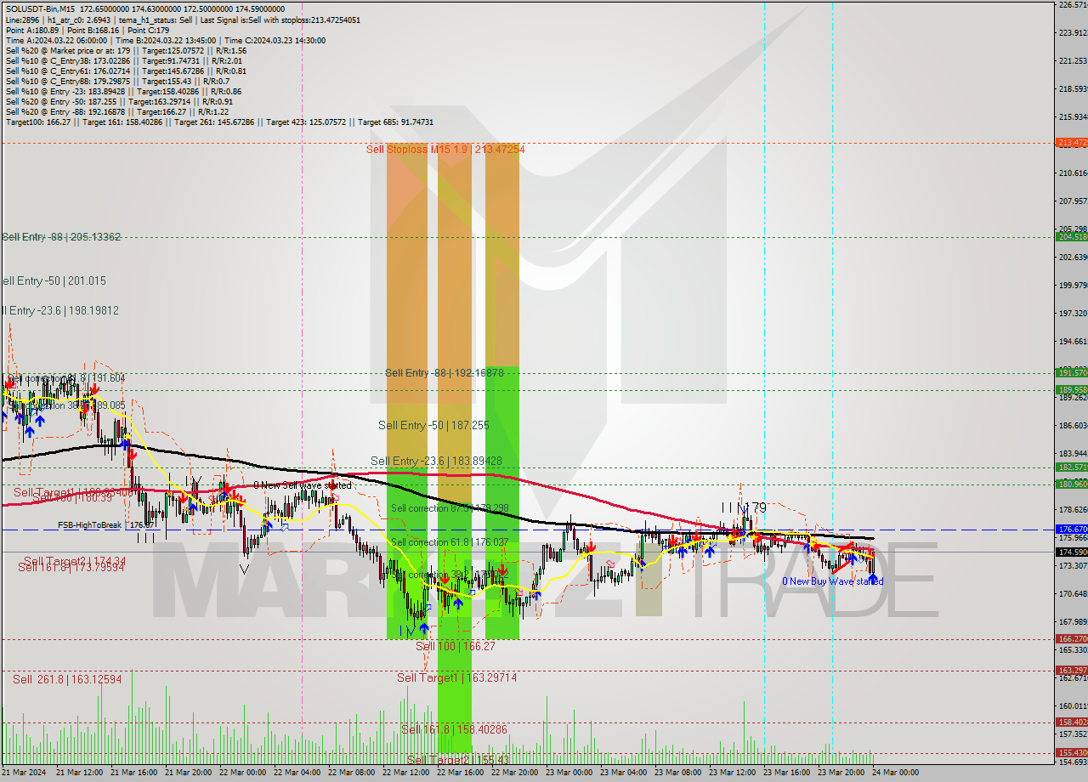The width and height of the screenshot is (1088, 782).
Task: Select the red 166.270 price axis tag
Action: point(1071,639)
